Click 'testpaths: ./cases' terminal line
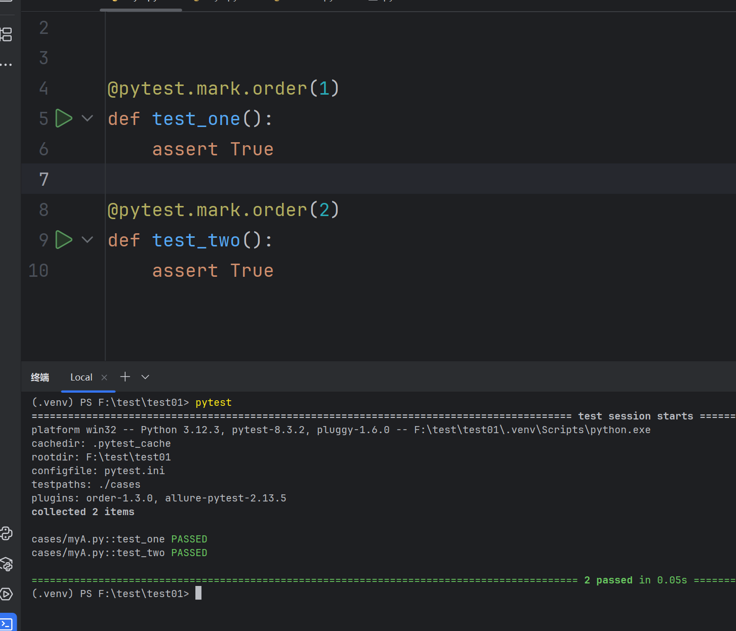 coord(86,484)
